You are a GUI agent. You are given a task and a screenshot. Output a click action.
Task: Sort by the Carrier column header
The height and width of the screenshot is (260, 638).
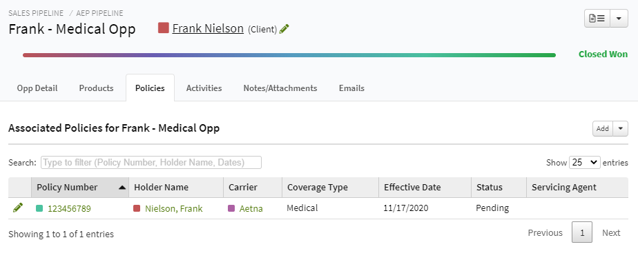[x=253, y=188]
